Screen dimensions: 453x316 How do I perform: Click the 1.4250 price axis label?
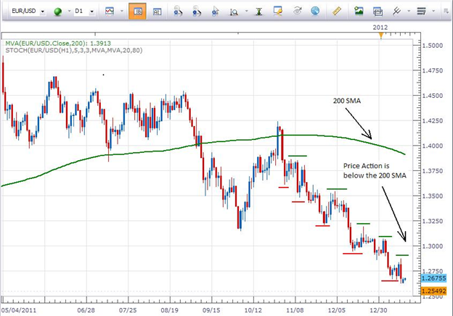coord(433,121)
